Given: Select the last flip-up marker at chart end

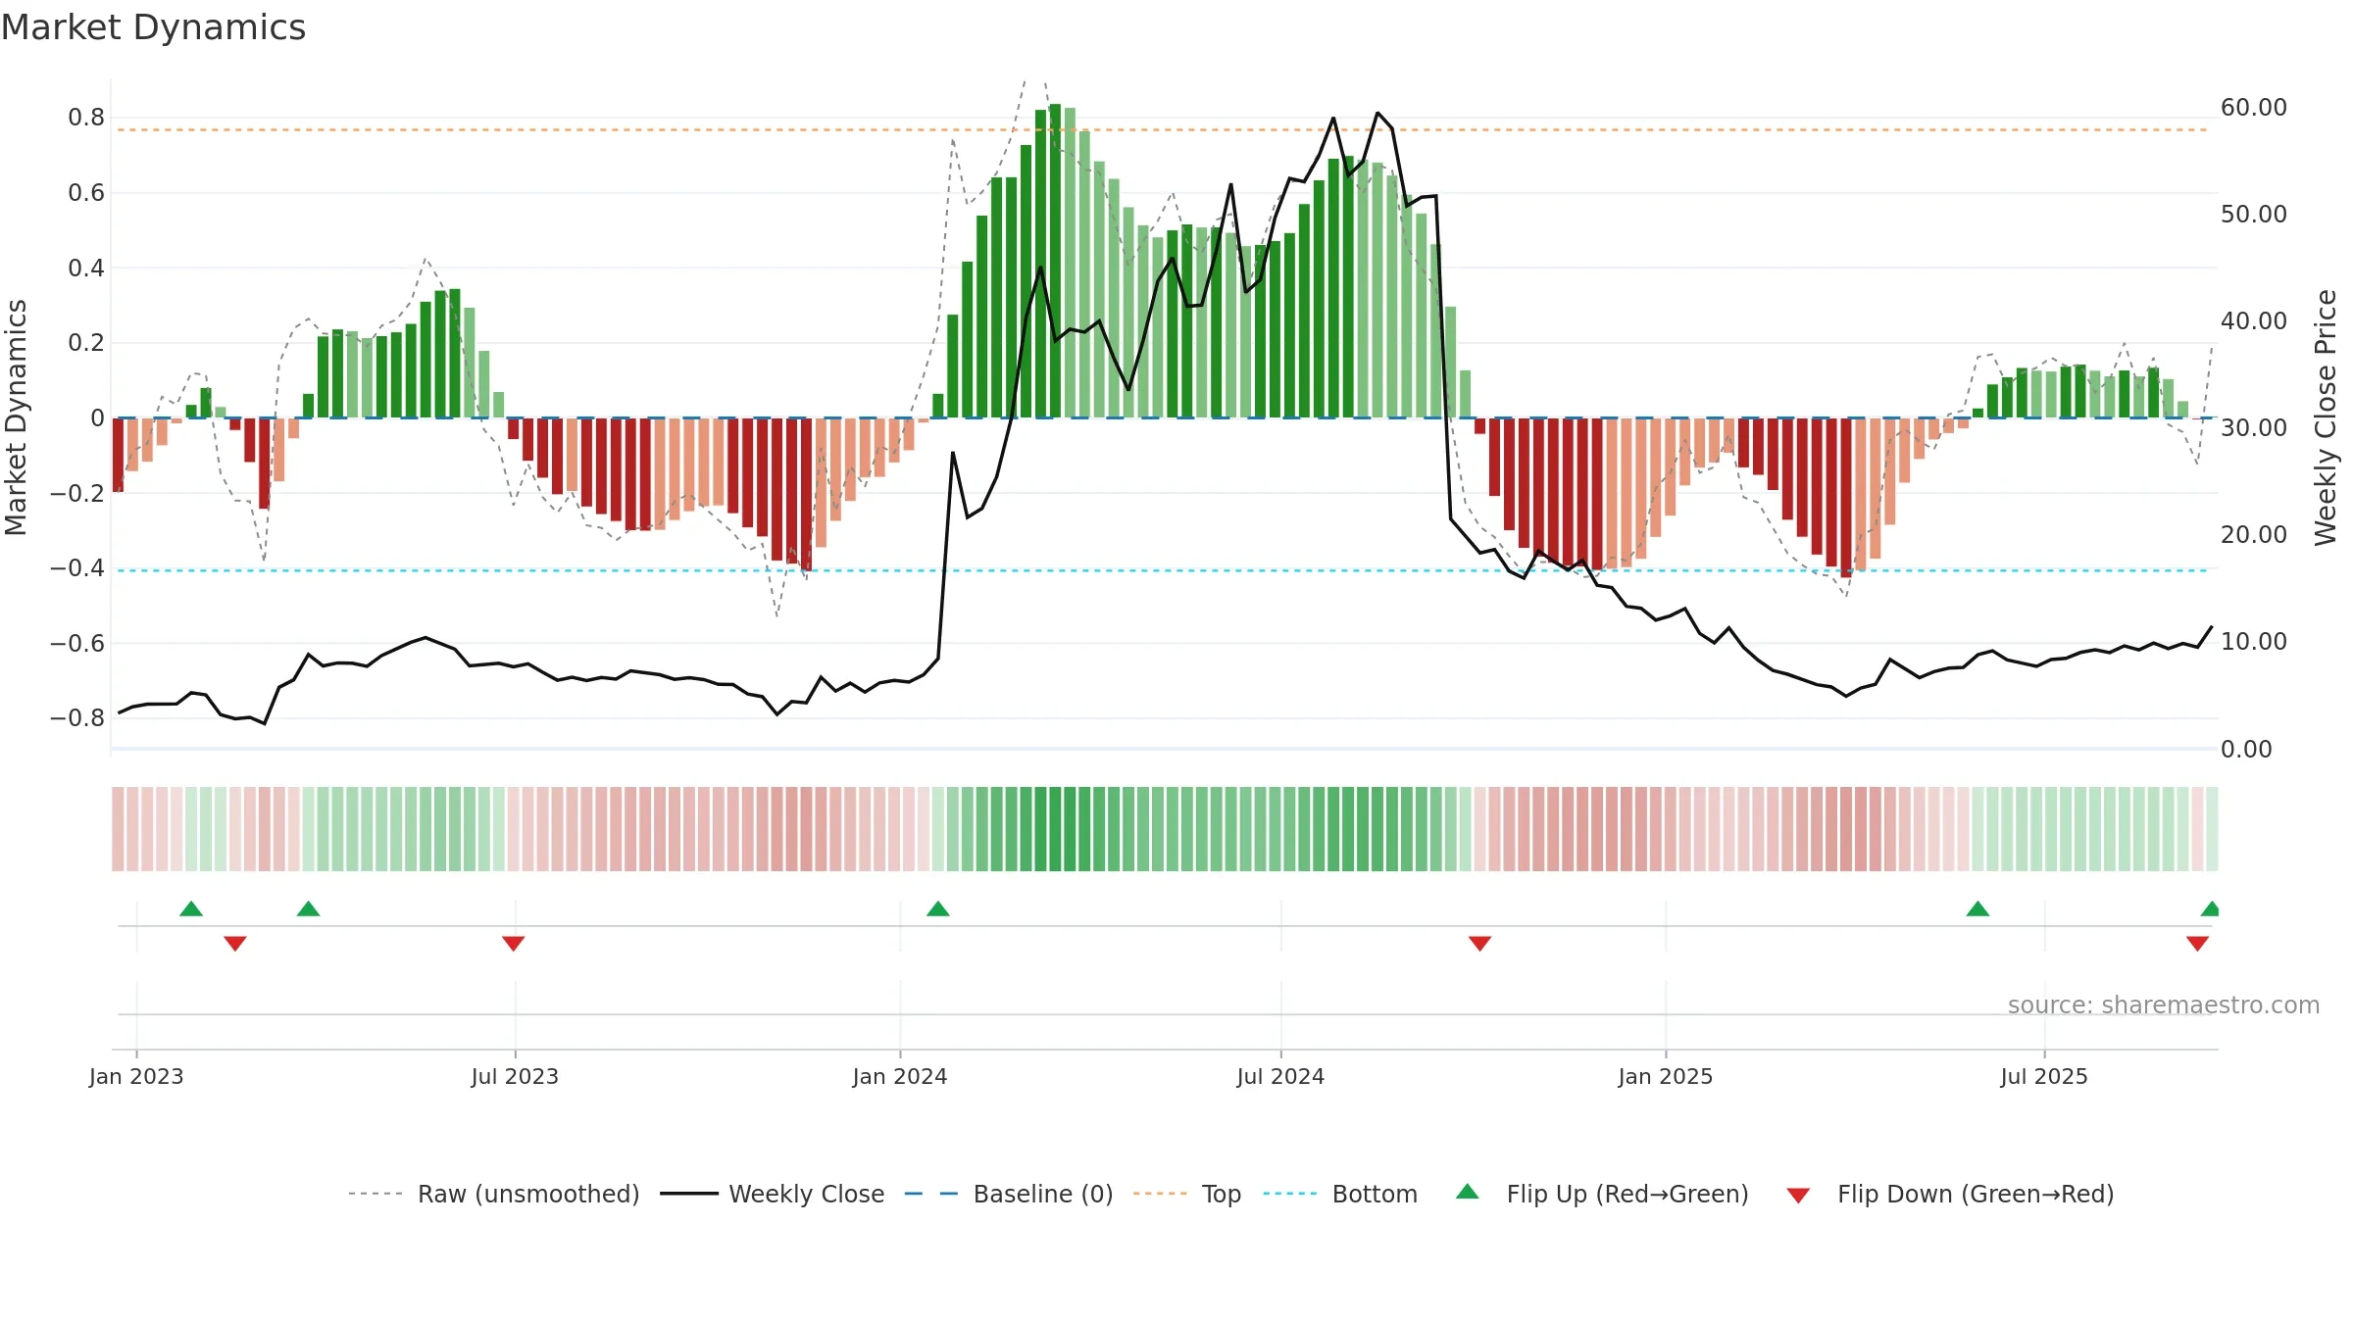Looking at the screenshot, I should pos(2210,908).
